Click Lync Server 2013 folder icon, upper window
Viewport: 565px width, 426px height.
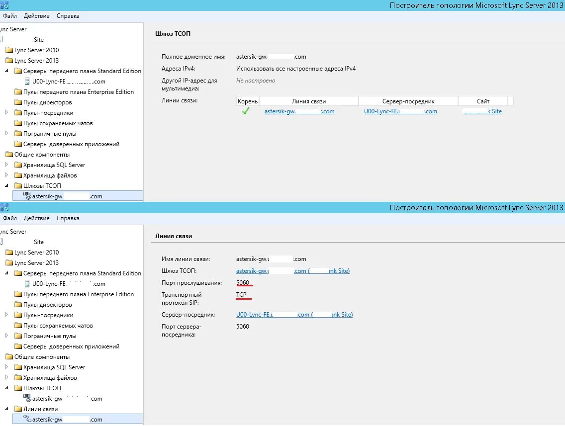pyautogui.click(x=9, y=61)
